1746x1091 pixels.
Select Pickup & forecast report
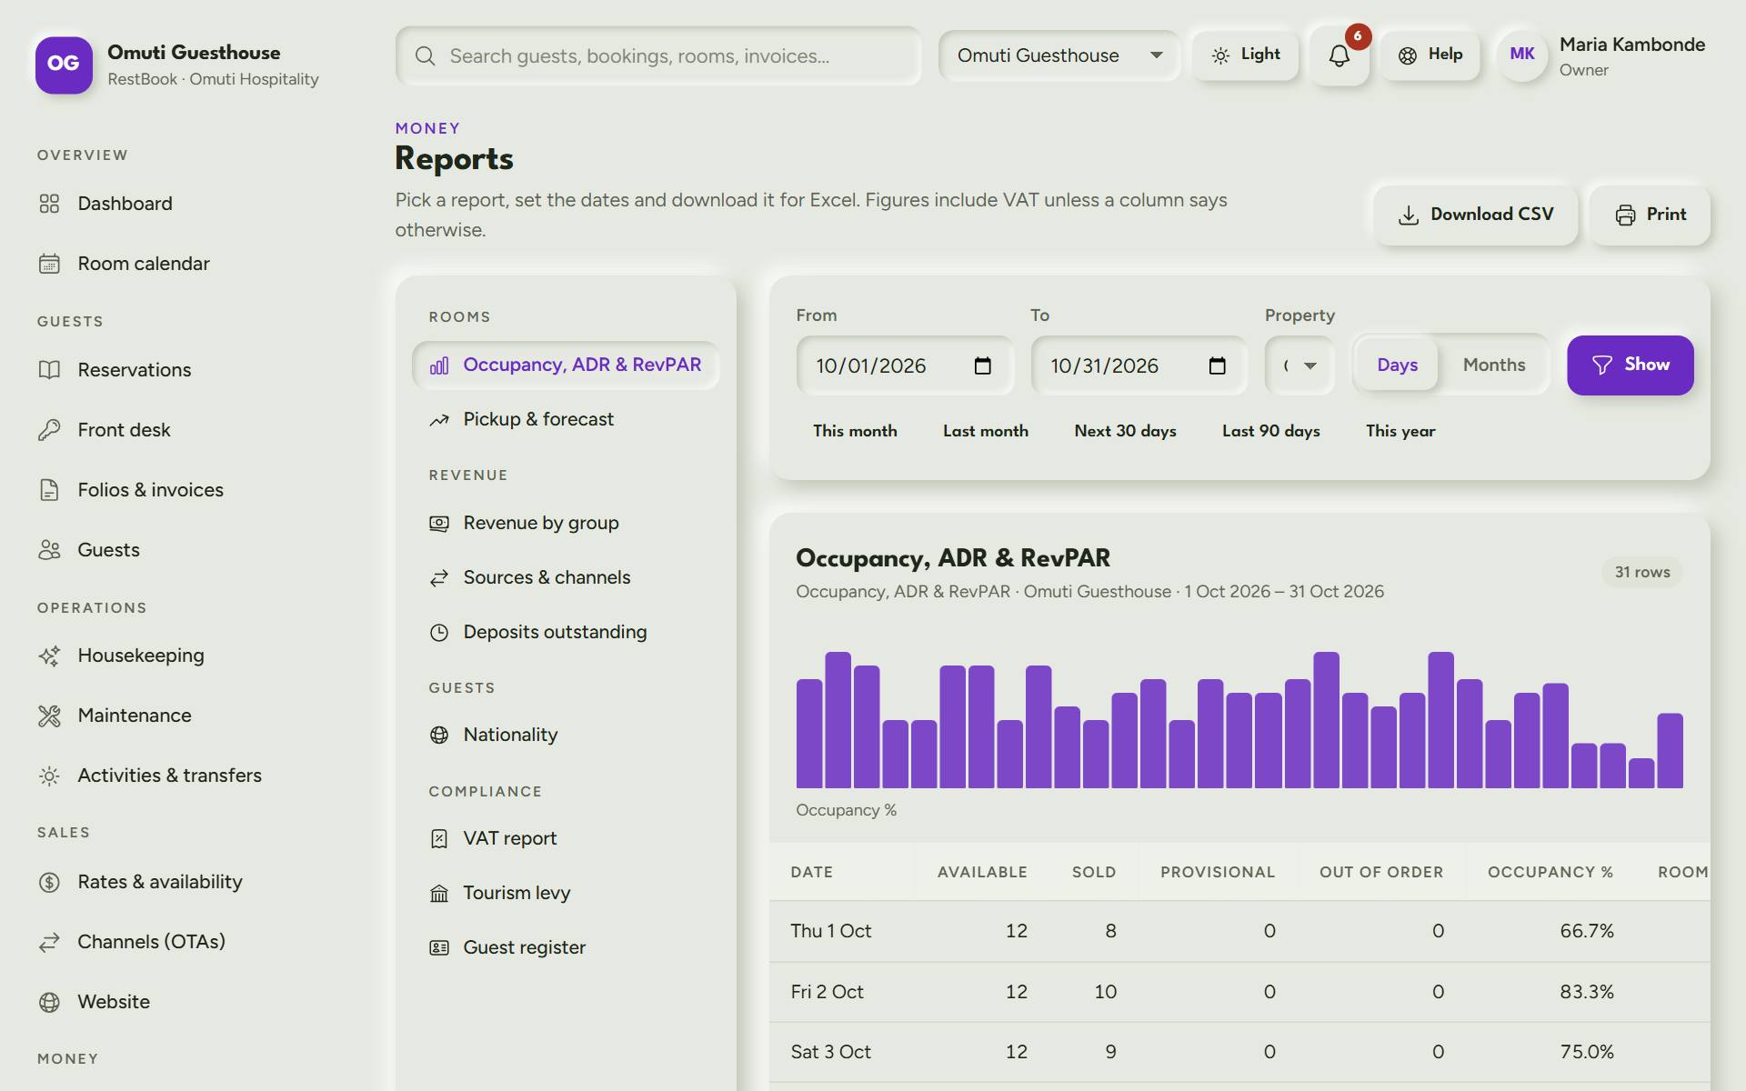tap(566, 419)
